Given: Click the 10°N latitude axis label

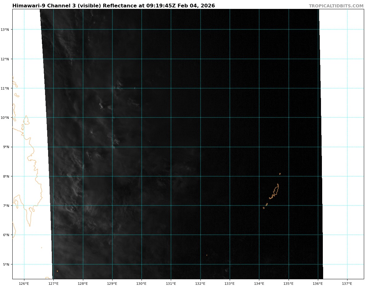Looking at the screenshot, I should click(6, 118).
